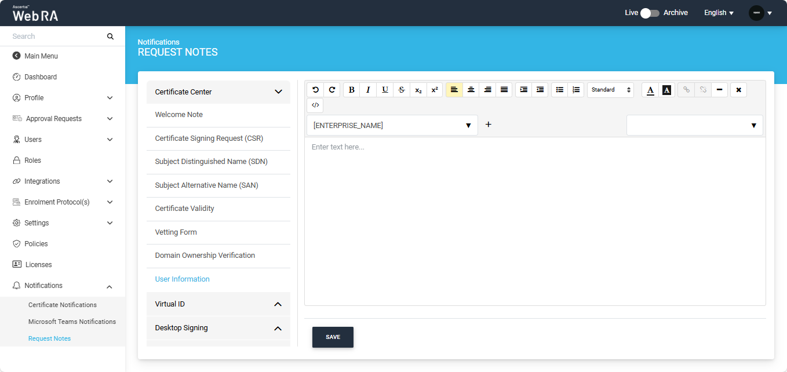Open Certificate Notifications submenu item

pyautogui.click(x=63, y=305)
